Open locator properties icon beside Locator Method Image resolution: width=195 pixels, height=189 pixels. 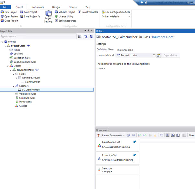coord(158,55)
